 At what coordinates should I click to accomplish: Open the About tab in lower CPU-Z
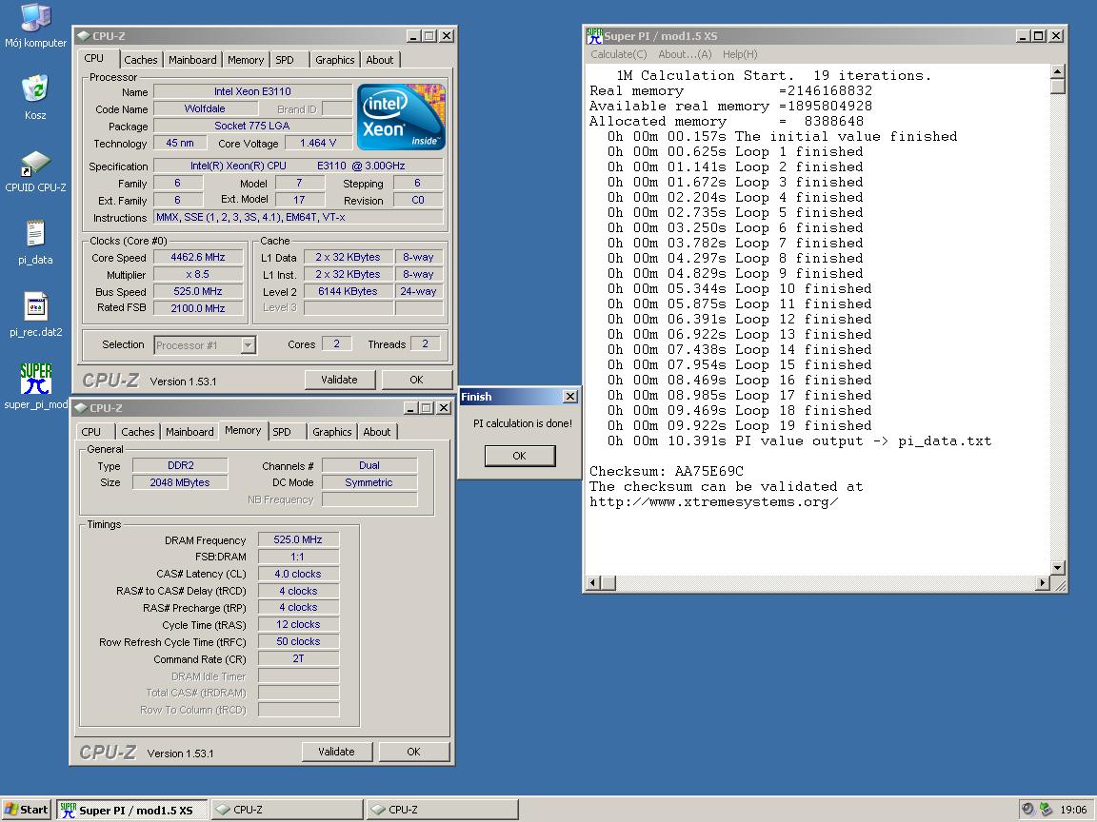click(376, 432)
